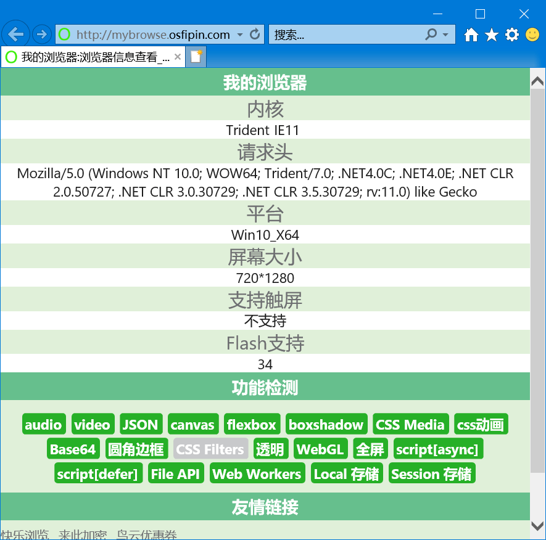
Task: Click the Web Workers feature tag
Action: (257, 474)
